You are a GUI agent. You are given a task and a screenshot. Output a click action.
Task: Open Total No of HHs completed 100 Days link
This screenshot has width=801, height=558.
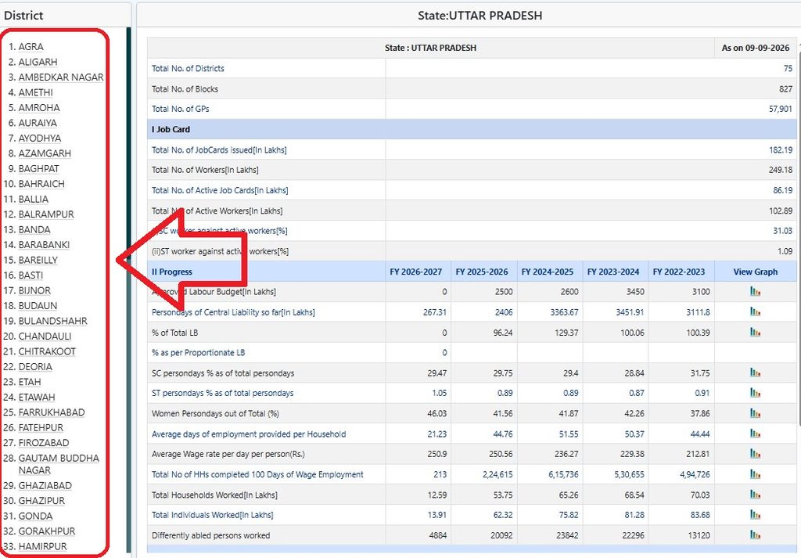point(257,474)
